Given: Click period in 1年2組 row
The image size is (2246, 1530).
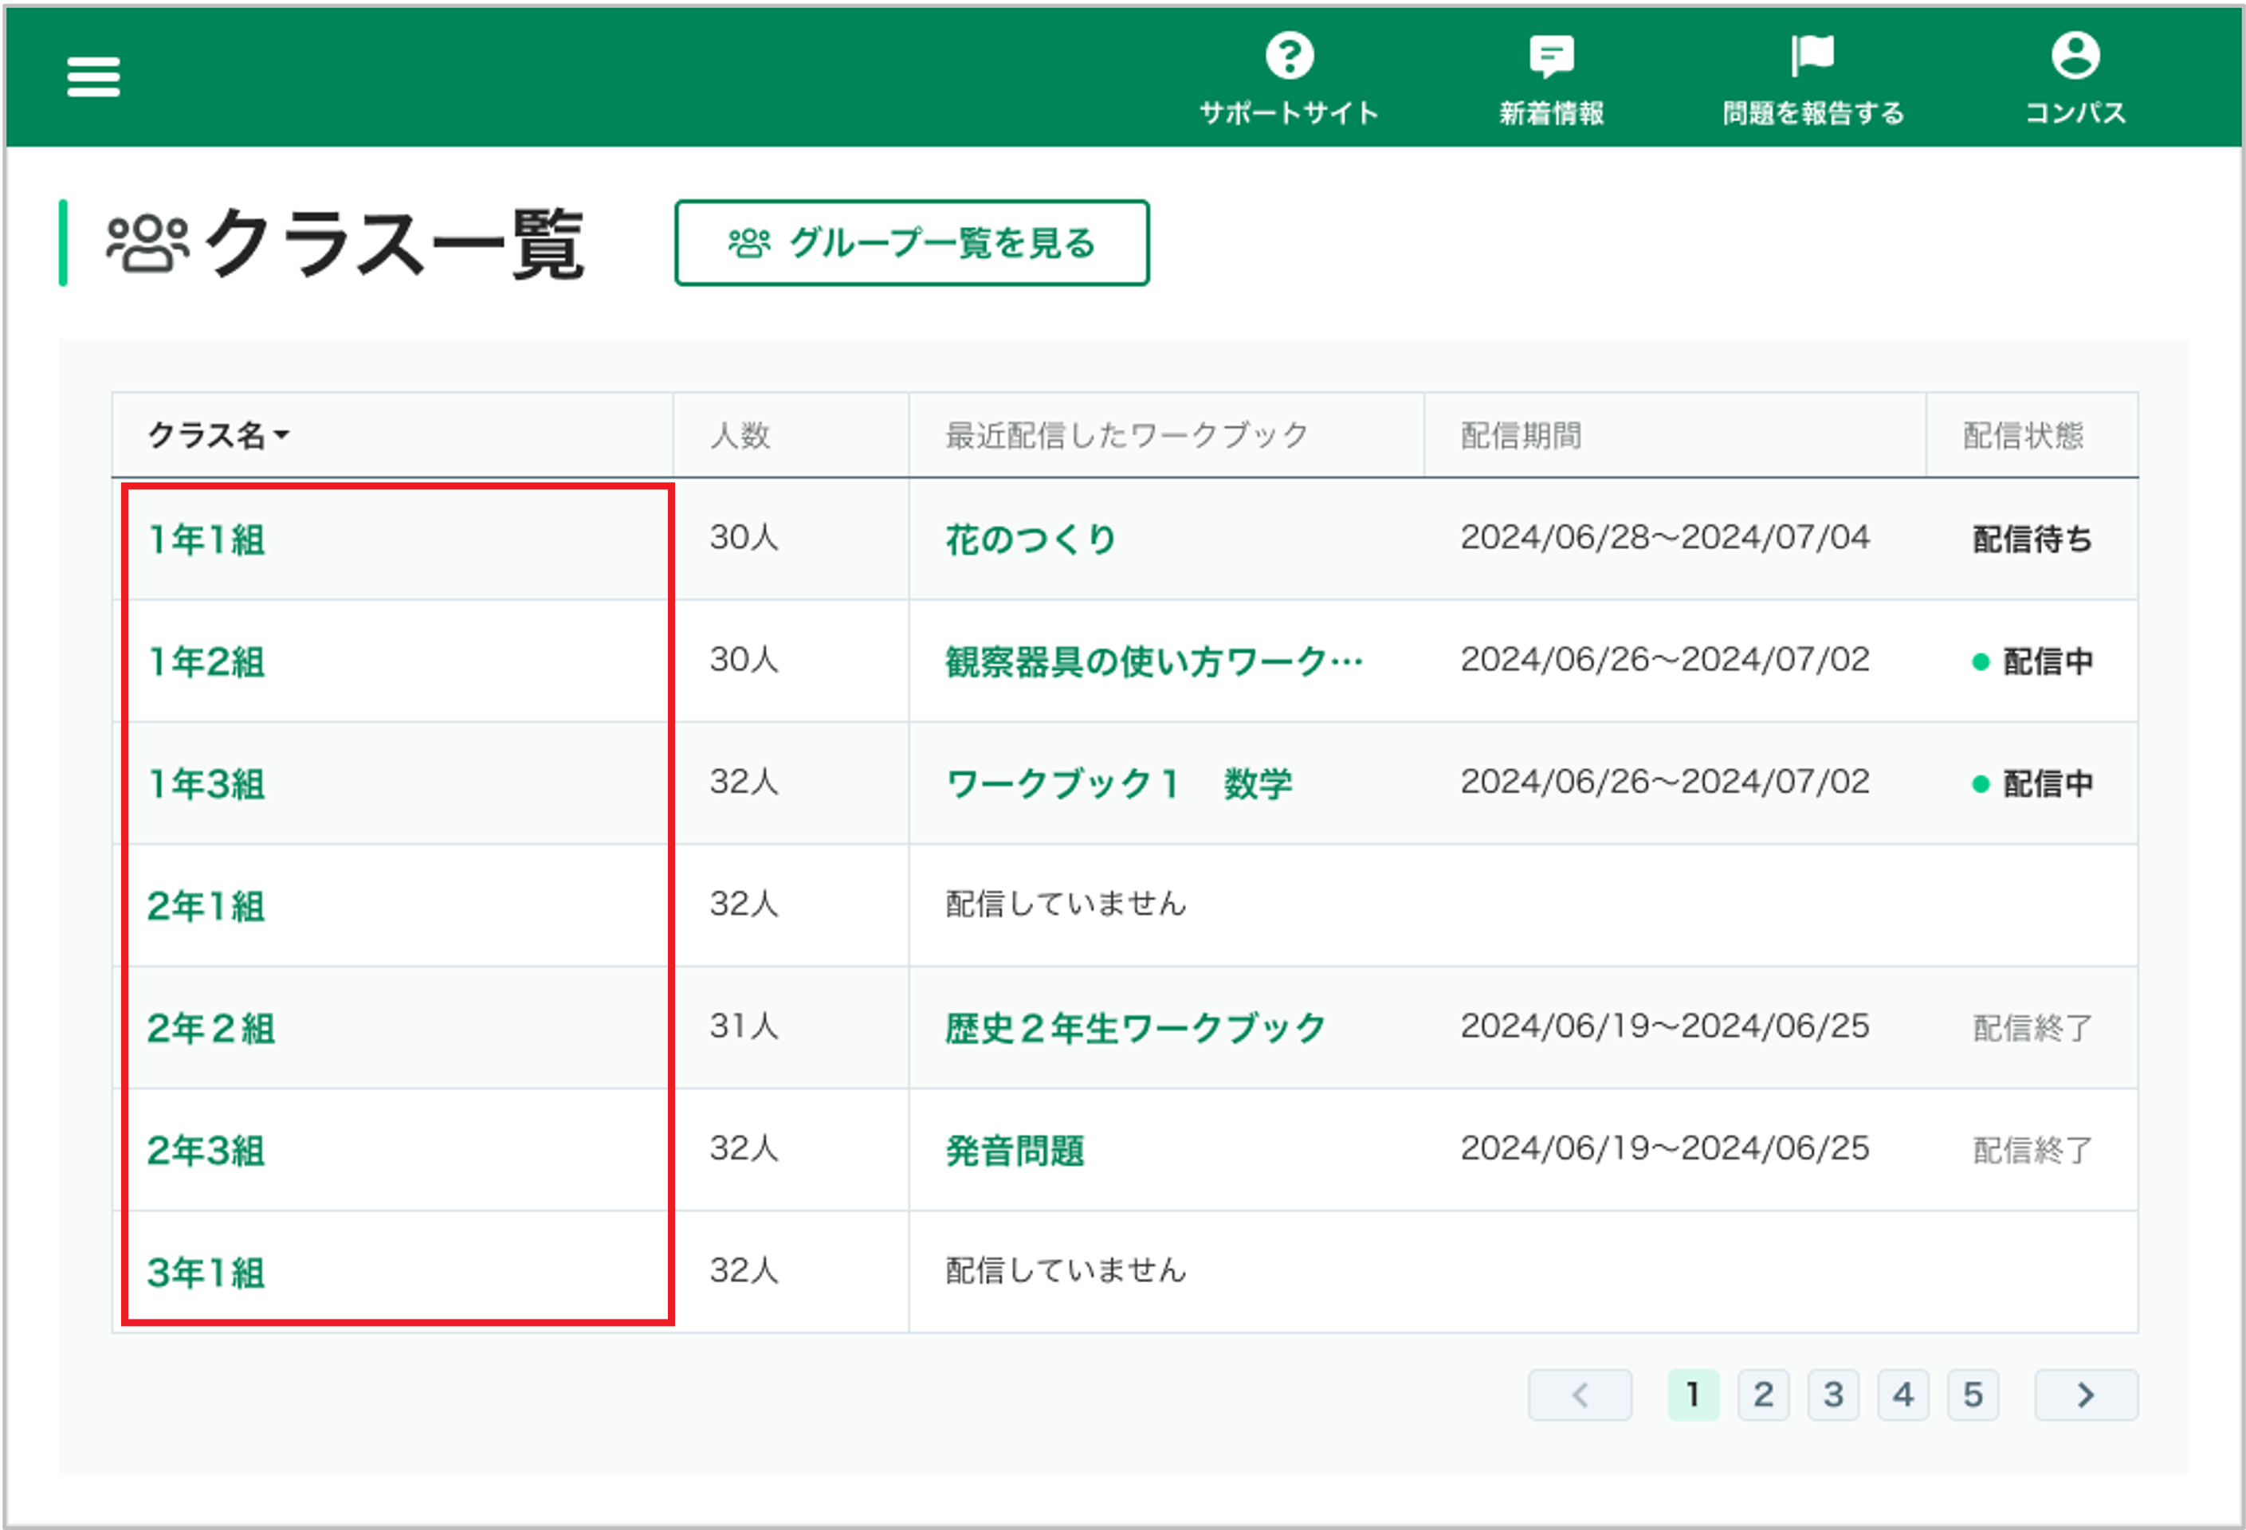Looking at the screenshot, I should [1664, 659].
